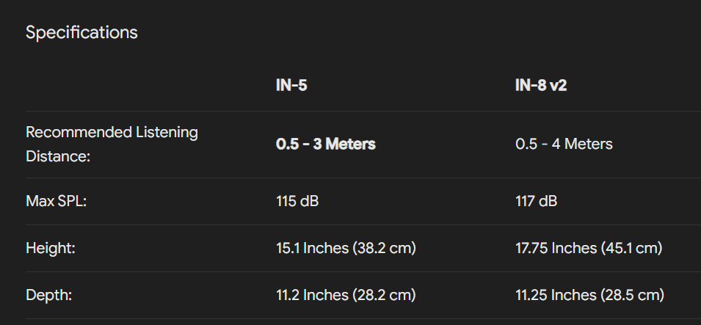Select the IN-8 v2 column header
The width and height of the screenshot is (701, 325).
[541, 85]
